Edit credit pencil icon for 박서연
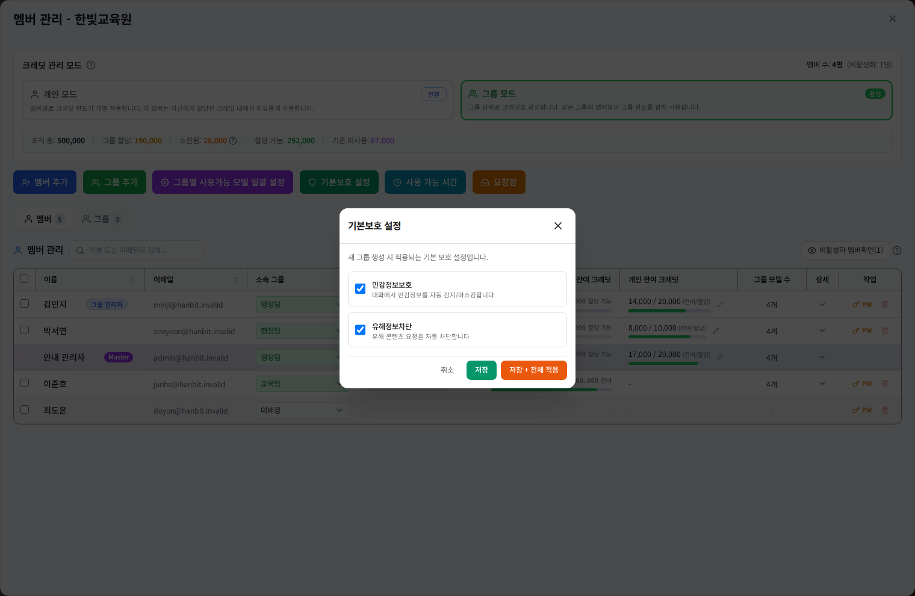This screenshot has height=596, width=915. click(x=716, y=331)
